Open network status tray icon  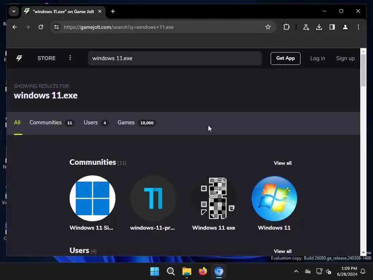point(319,271)
